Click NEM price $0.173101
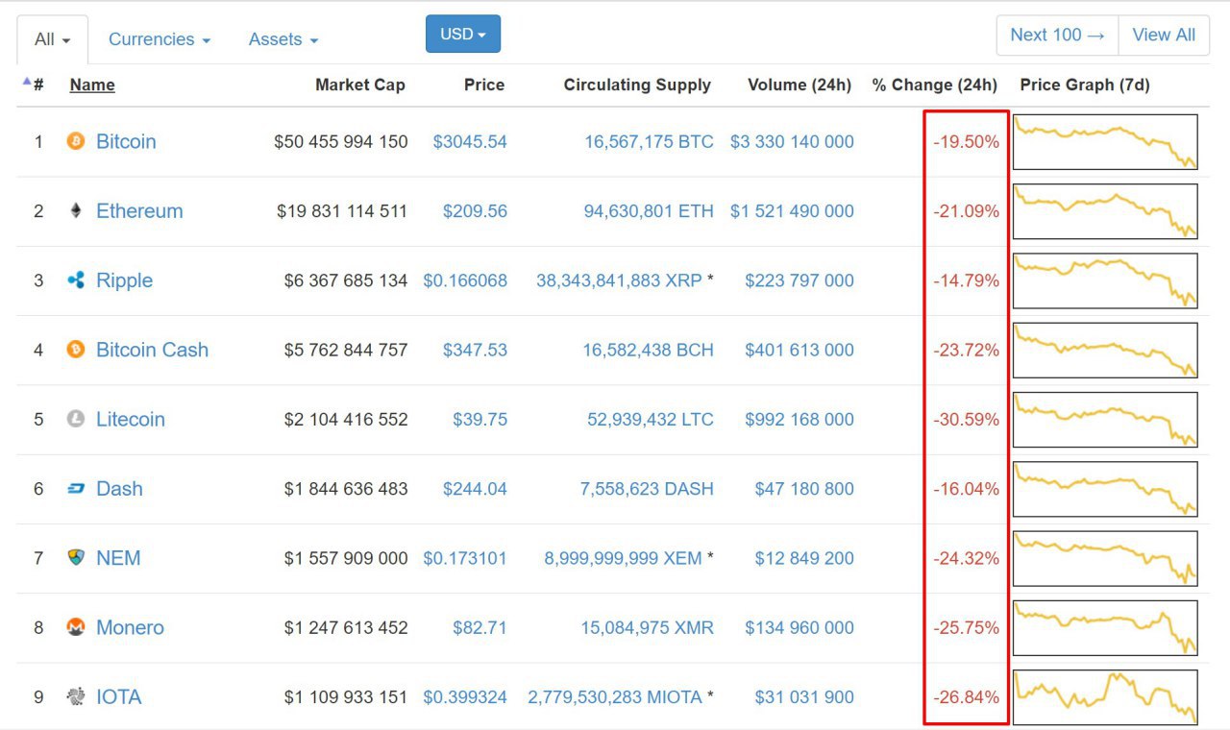Viewport: 1230px width, 730px height. 465,558
